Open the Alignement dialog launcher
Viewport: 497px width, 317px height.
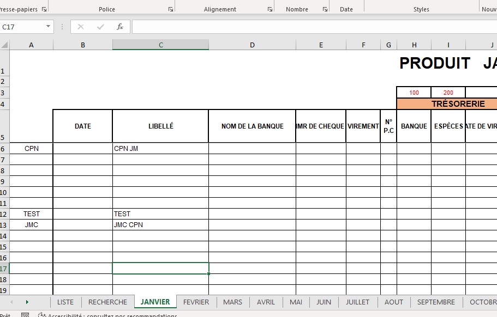point(270,10)
